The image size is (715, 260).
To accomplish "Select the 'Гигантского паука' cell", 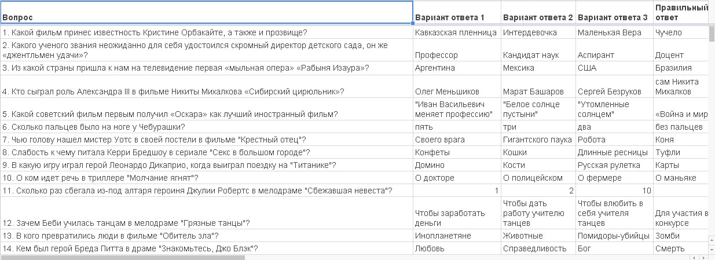I will click(538, 140).
